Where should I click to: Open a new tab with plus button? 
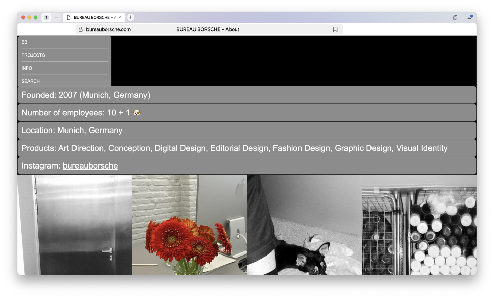(131, 17)
